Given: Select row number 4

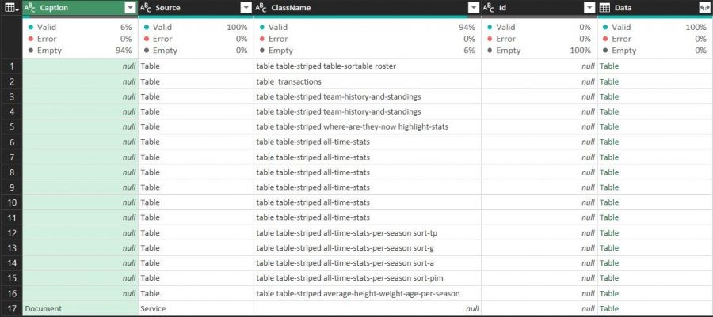Looking at the screenshot, I should [x=12, y=111].
